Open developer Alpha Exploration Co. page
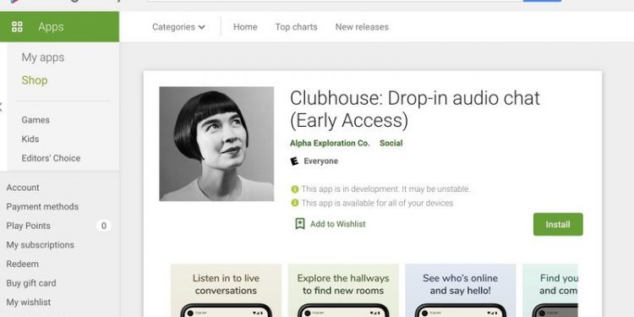Viewport: 634px width, 317px height. pos(330,143)
